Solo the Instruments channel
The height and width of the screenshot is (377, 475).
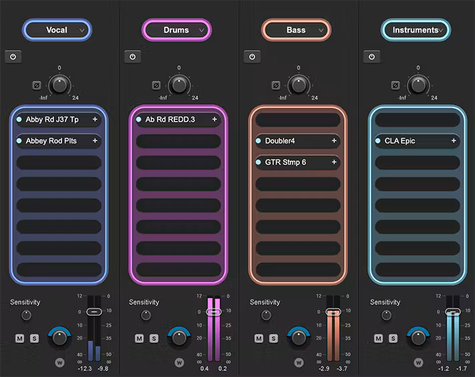pyautogui.click(x=393, y=338)
